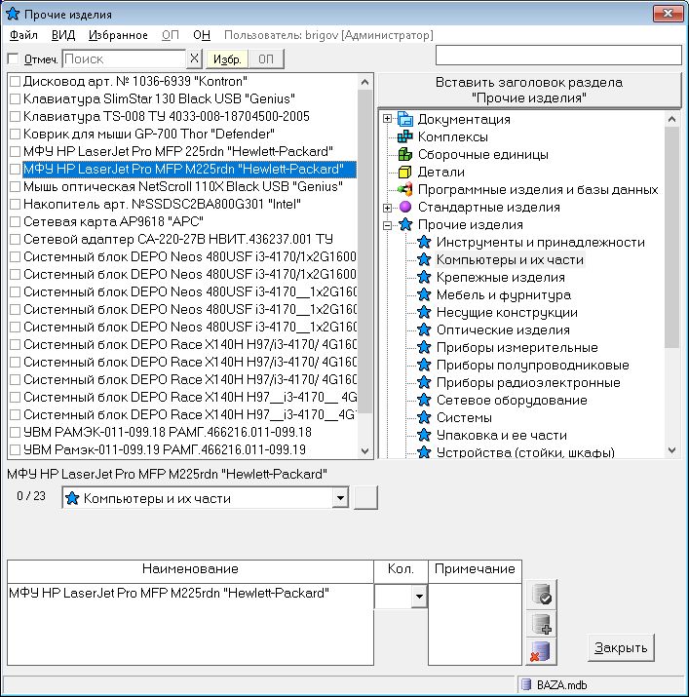Click the green Сборочные единицы icon
Image resolution: width=689 pixels, height=697 pixels.
pyautogui.click(x=405, y=155)
